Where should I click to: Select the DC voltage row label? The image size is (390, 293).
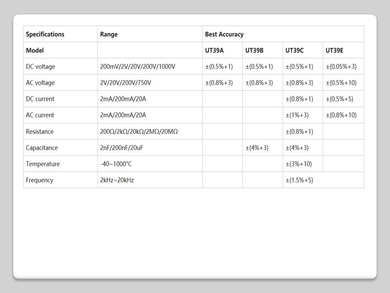point(40,66)
